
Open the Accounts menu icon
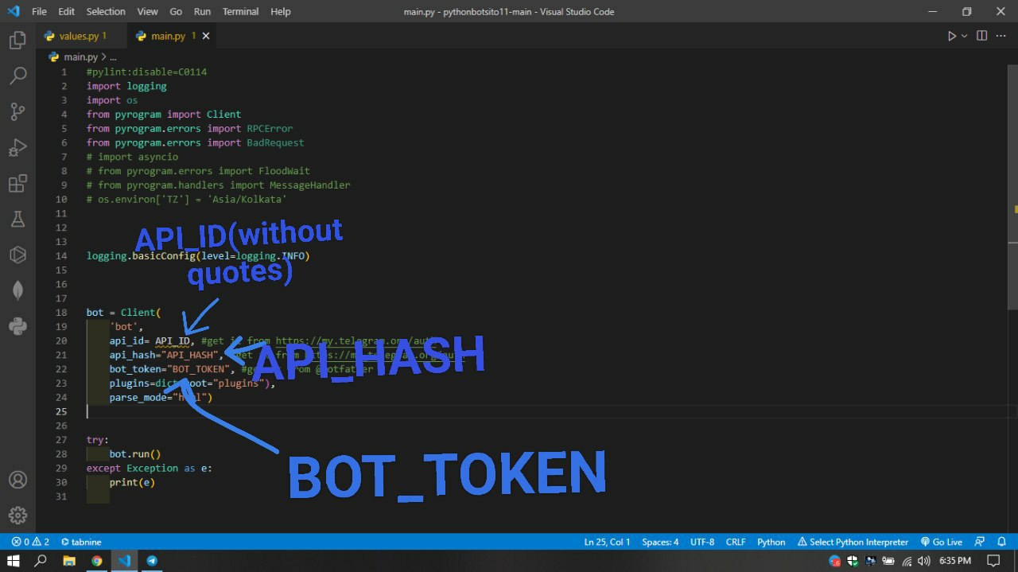(x=17, y=480)
